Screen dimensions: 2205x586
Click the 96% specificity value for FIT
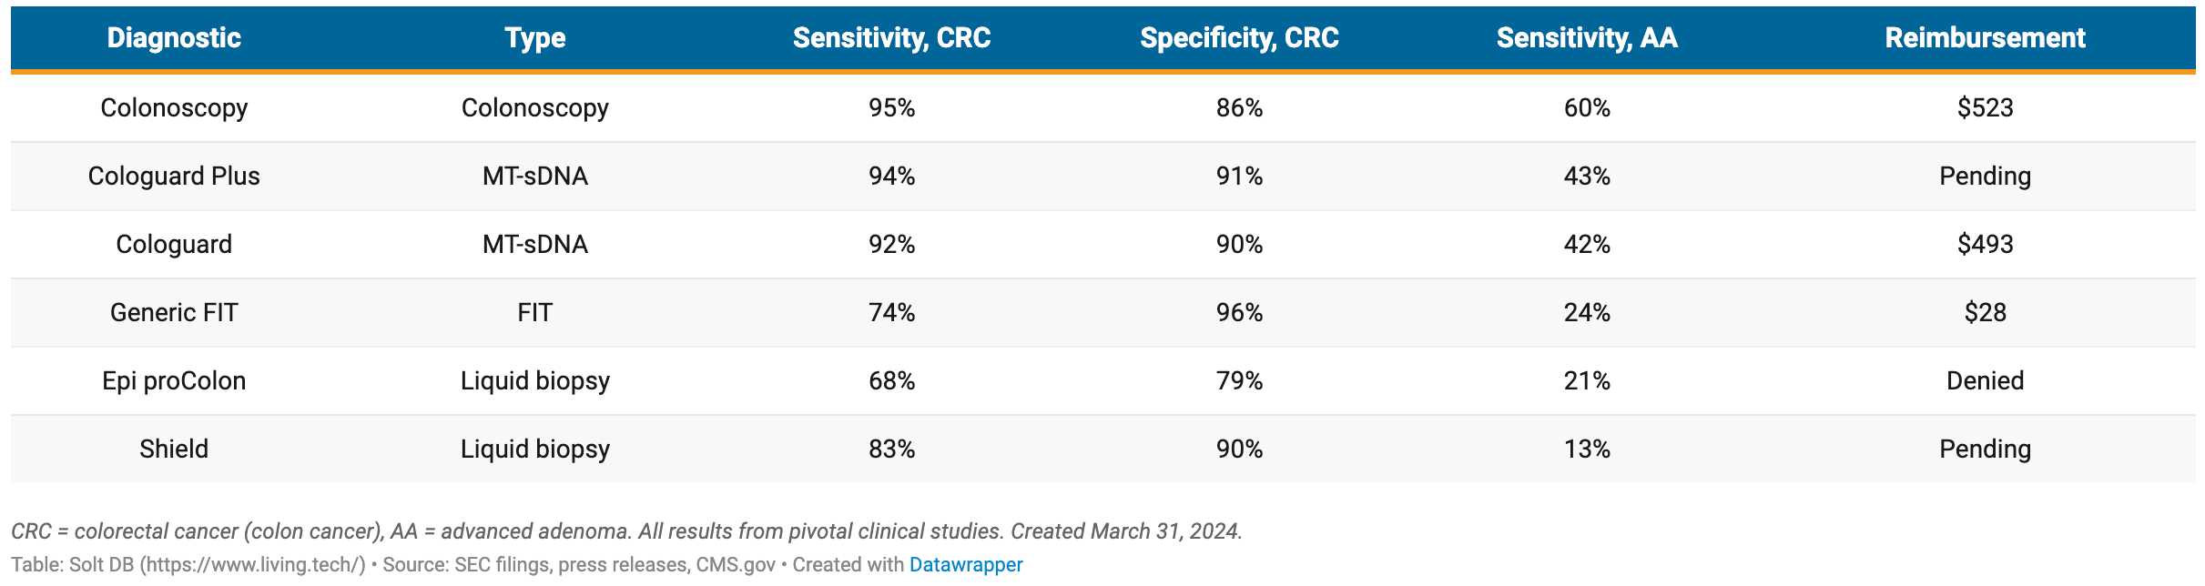(1239, 313)
